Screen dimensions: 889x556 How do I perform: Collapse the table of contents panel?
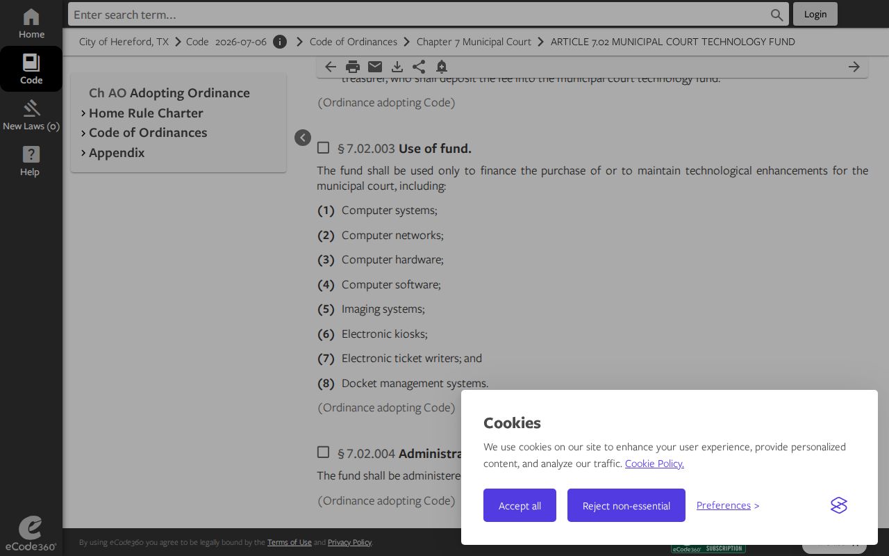303,138
